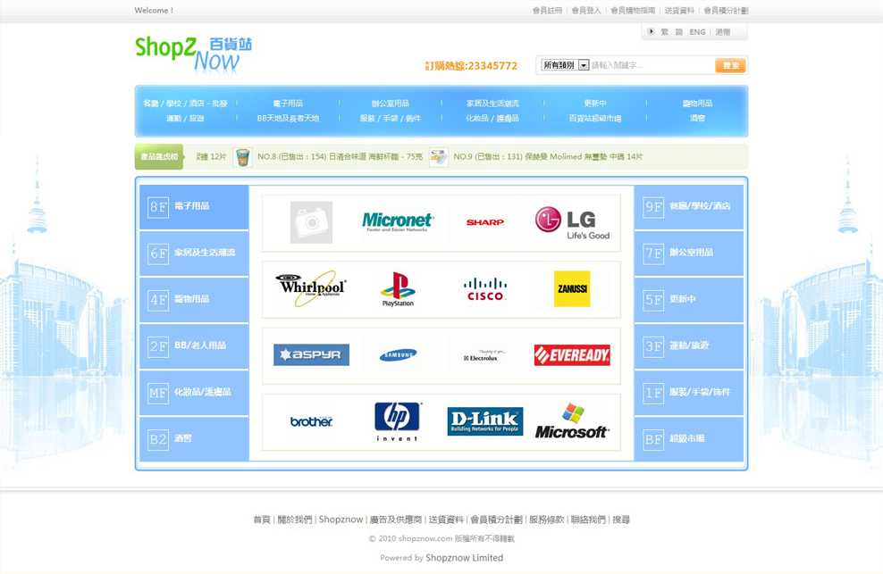
Task: Select the 4F 寵物用品 floor tab
Action: click(194, 300)
